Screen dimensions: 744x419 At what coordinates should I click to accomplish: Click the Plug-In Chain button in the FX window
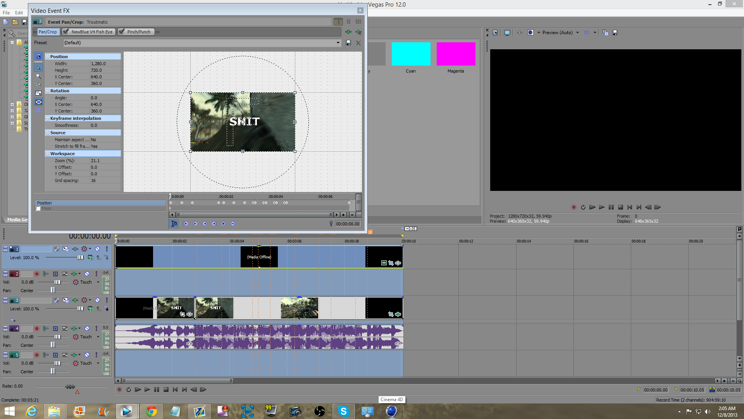coord(348,32)
